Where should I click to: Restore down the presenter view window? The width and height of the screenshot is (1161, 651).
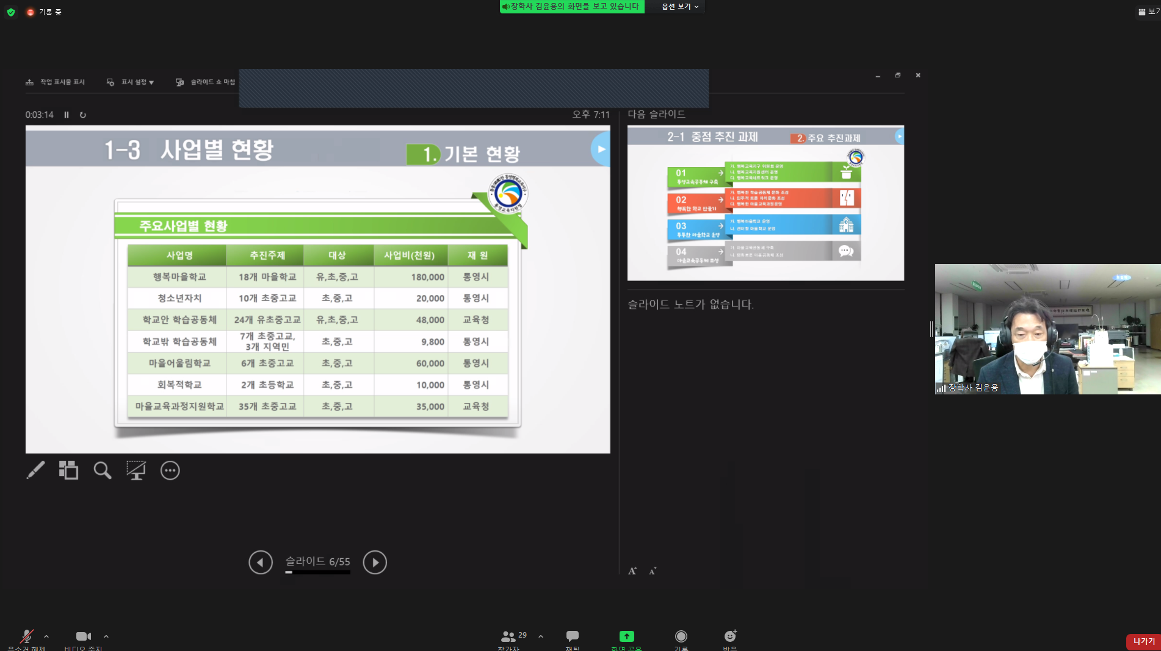click(x=898, y=76)
